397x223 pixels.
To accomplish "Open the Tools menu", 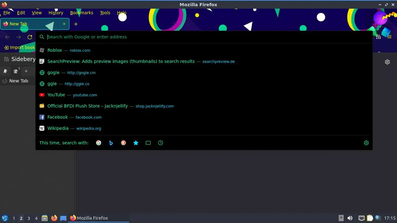I will click(x=105, y=13).
